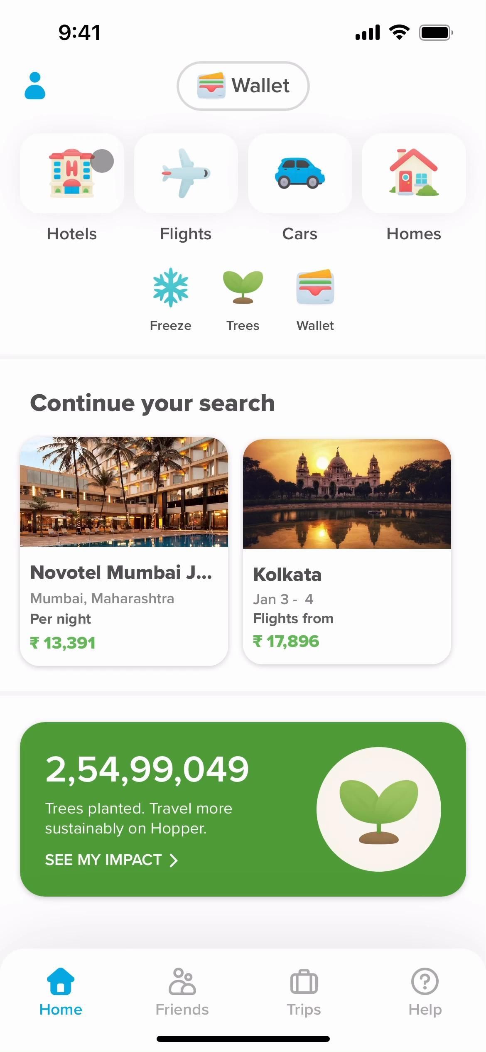The image size is (486, 1052).
Task: Open the user profile icon
Action: [35, 86]
